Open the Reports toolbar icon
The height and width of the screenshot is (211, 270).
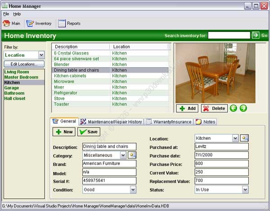pyautogui.click(x=62, y=23)
